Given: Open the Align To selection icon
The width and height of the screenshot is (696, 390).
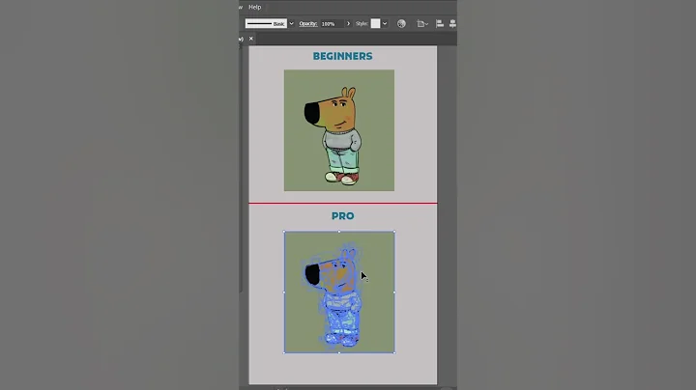Looking at the screenshot, I should pyautogui.click(x=422, y=23).
